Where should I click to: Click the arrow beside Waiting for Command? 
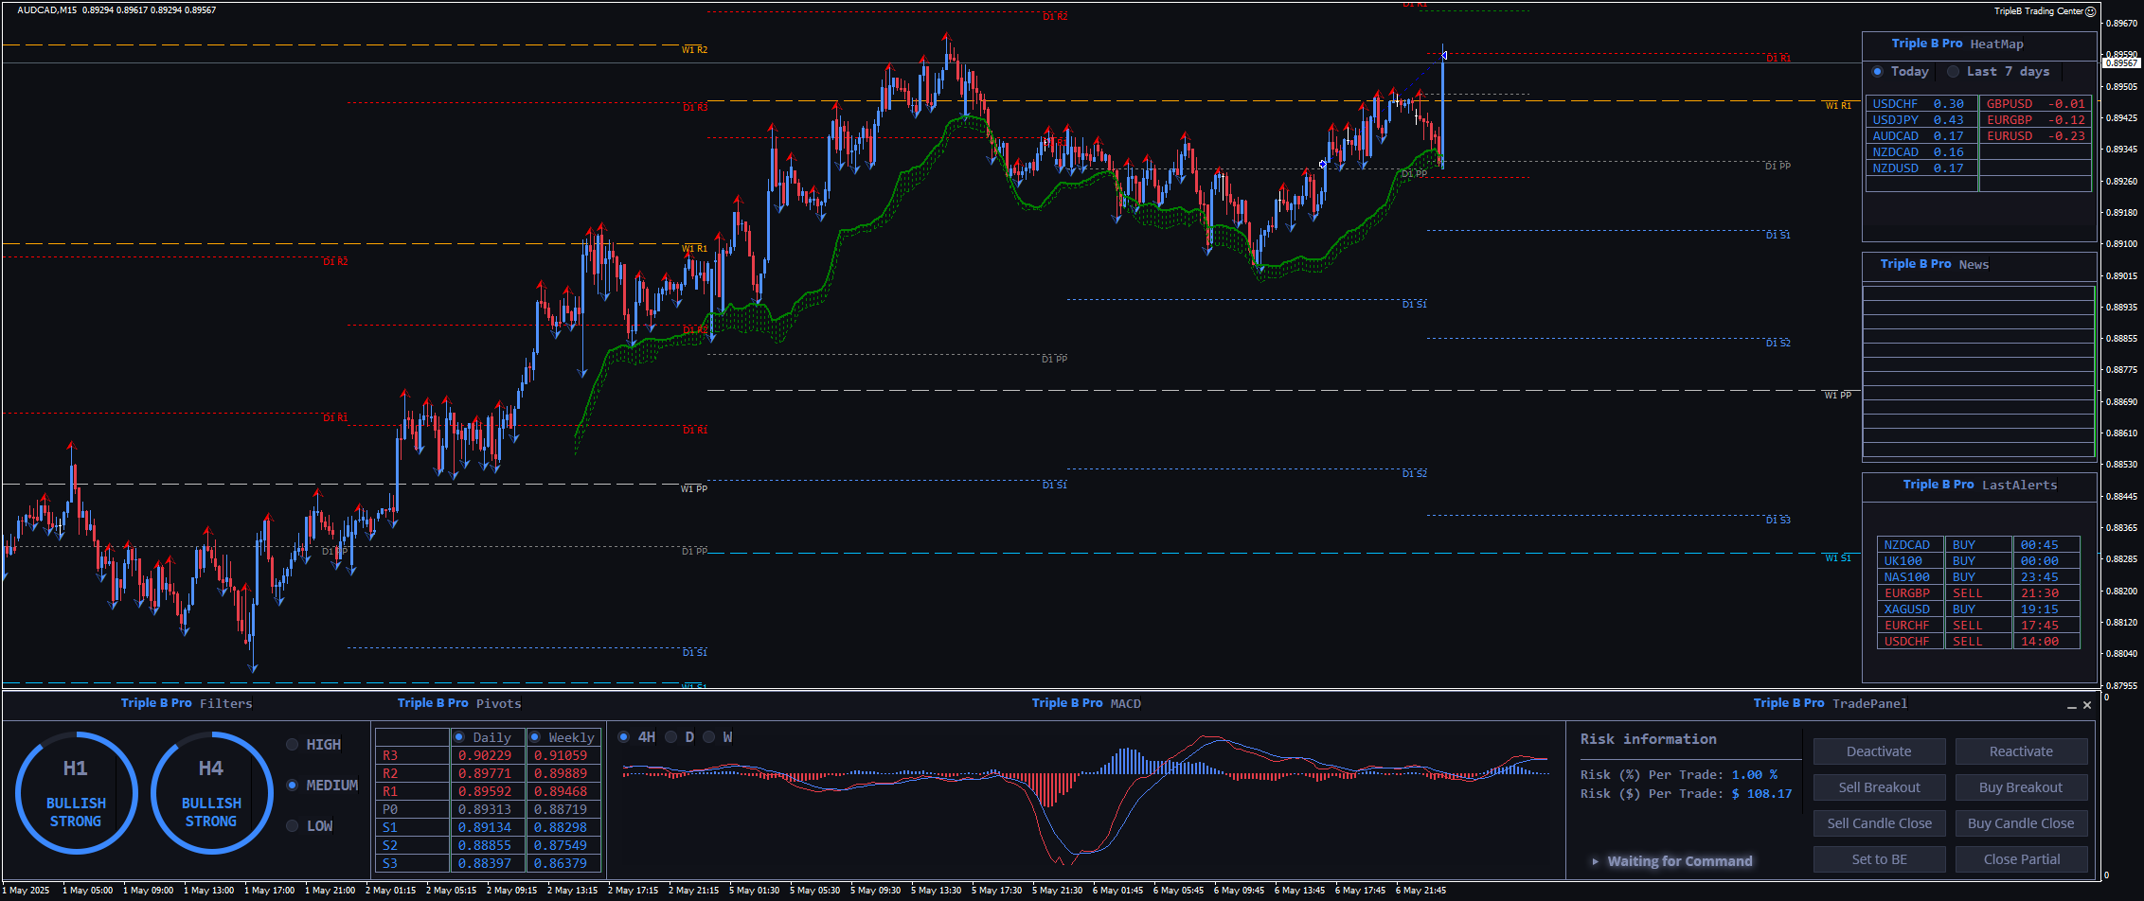point(1596,861)
